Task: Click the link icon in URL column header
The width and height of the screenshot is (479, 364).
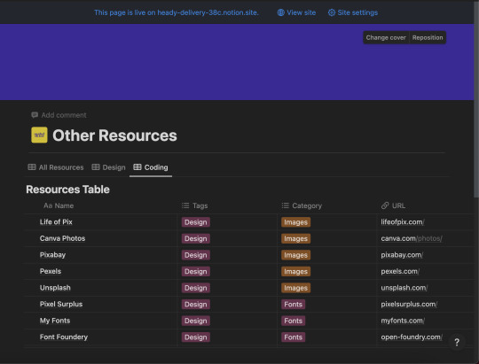Action: 385,205
